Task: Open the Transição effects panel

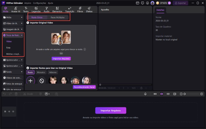Action: [70, 10]
